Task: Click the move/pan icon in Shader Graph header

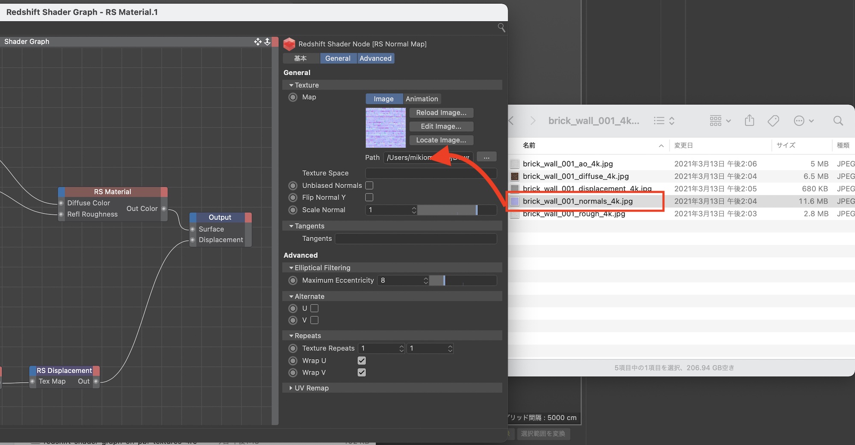Action: tap(258, 41)
